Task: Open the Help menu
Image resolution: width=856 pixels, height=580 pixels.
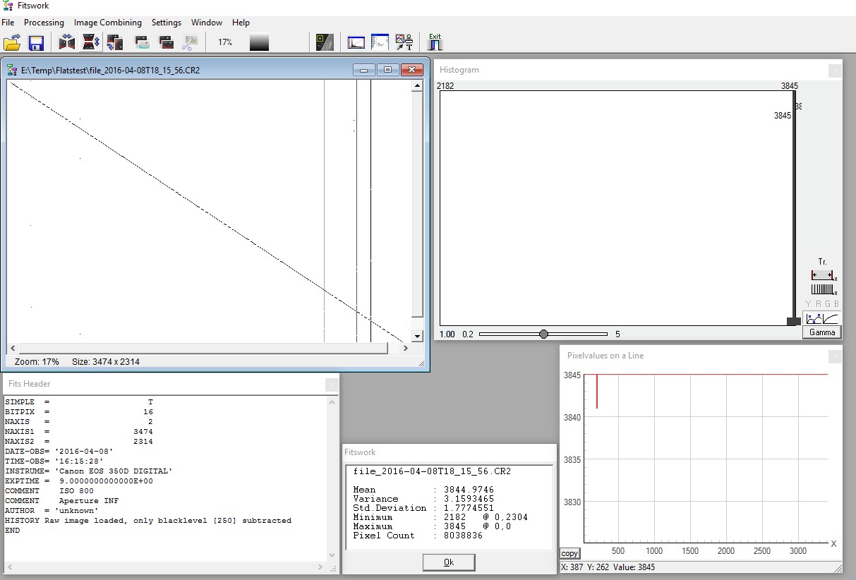Action: [x=241, y=23]
